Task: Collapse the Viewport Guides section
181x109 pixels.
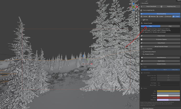Action: point(142,54)
